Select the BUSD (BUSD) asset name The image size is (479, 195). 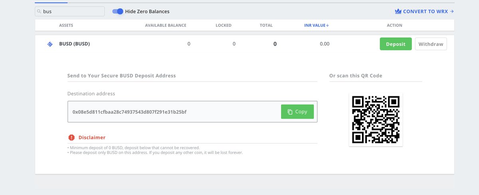click(74, 44)
